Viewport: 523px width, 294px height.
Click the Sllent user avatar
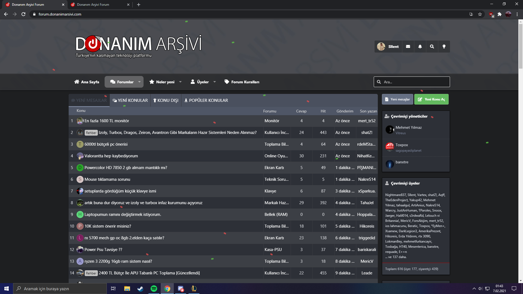[x=381, y=47]
